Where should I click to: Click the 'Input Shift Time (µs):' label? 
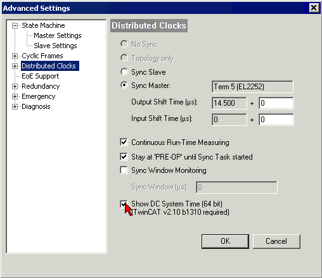[x=162, y=118]
